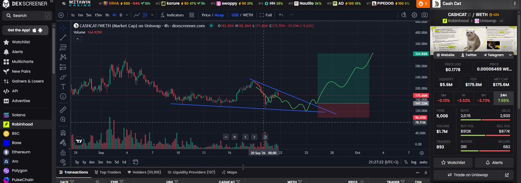Open the Fibonacci/gann tools icon
Screen dimensions: 521x183
63,47
